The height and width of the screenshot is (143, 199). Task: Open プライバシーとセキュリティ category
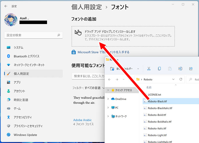tap(34, 126)
